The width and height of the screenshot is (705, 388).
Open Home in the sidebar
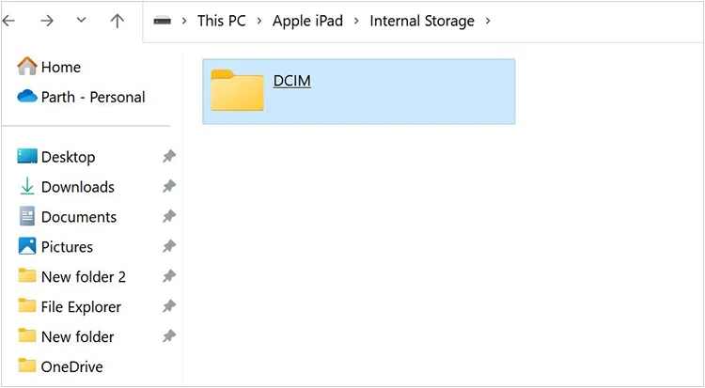pos(60,67)
